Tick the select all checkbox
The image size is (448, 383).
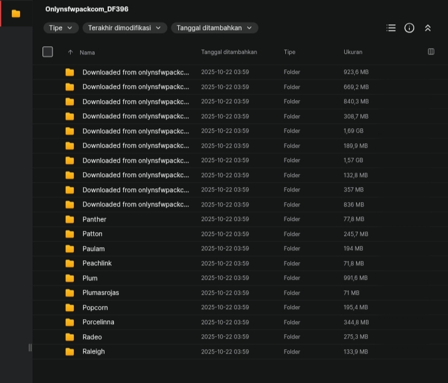pos(48,52)
